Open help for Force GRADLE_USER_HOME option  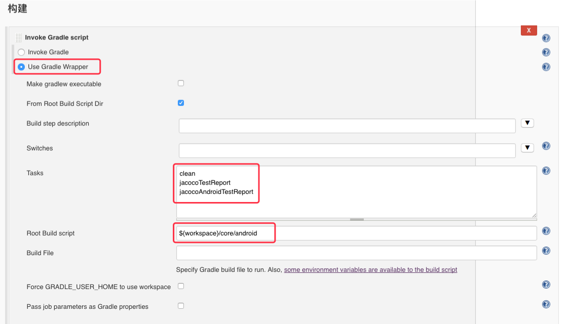click(546, 285)
